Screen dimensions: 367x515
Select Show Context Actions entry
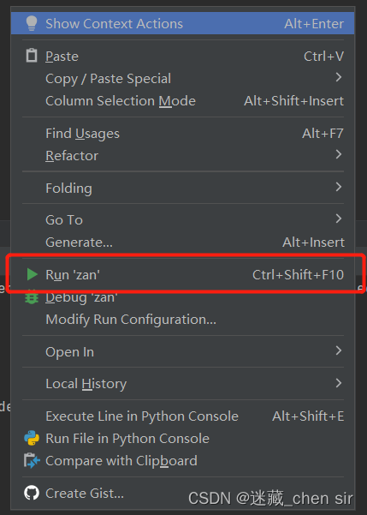pyautogui.click(x=183, y=23)
